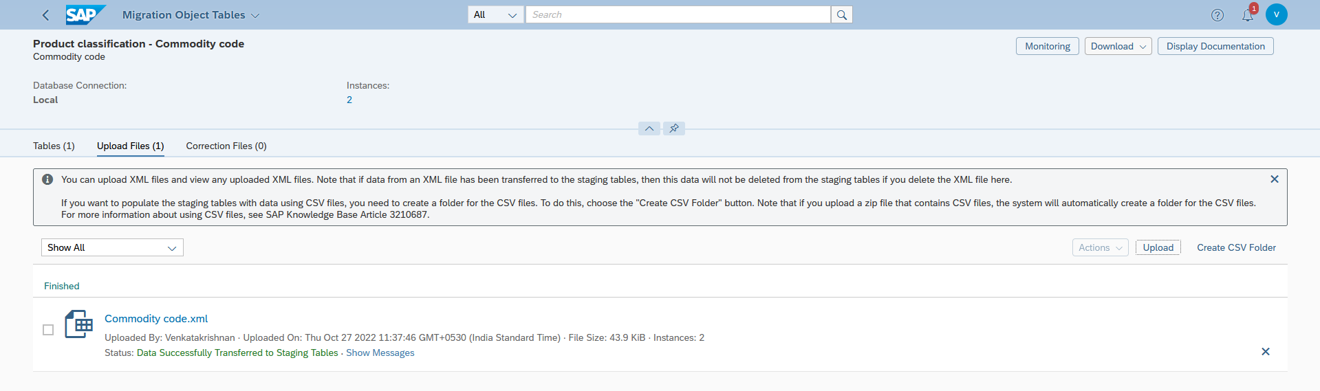Go back using the header arrow
This screenshot has width=1320, height=391.
pyautogui.click(x=45, y=15)
